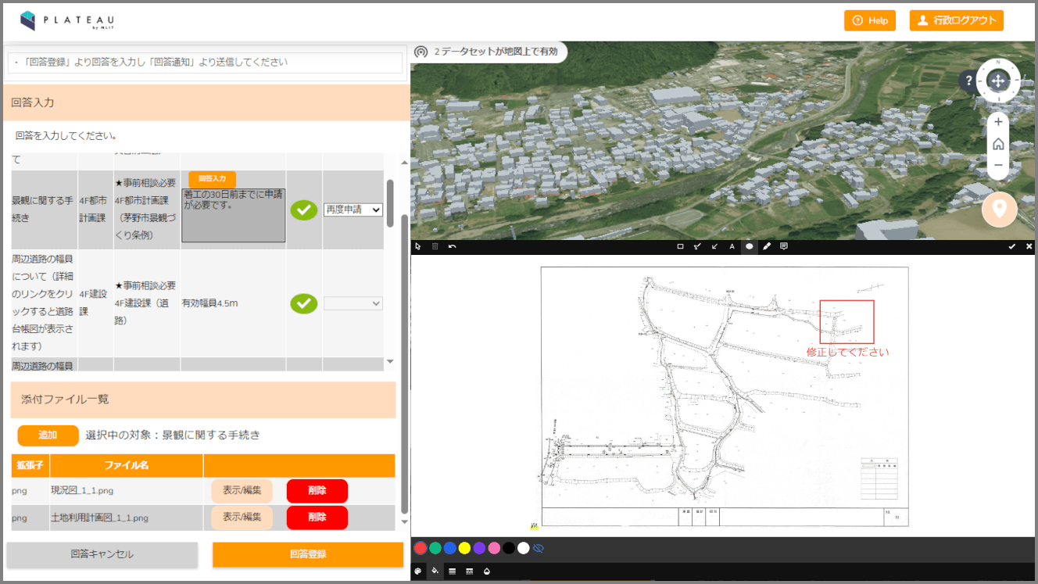Image resolution: width=1038 pixels, height=584 pixels.
Task: Click the left panel scroll down arrow
Action: click(x=404, y=521)
